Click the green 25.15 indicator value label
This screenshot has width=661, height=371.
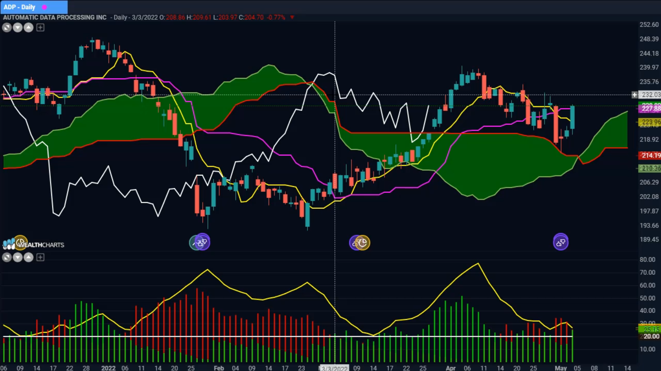point(650,329)
